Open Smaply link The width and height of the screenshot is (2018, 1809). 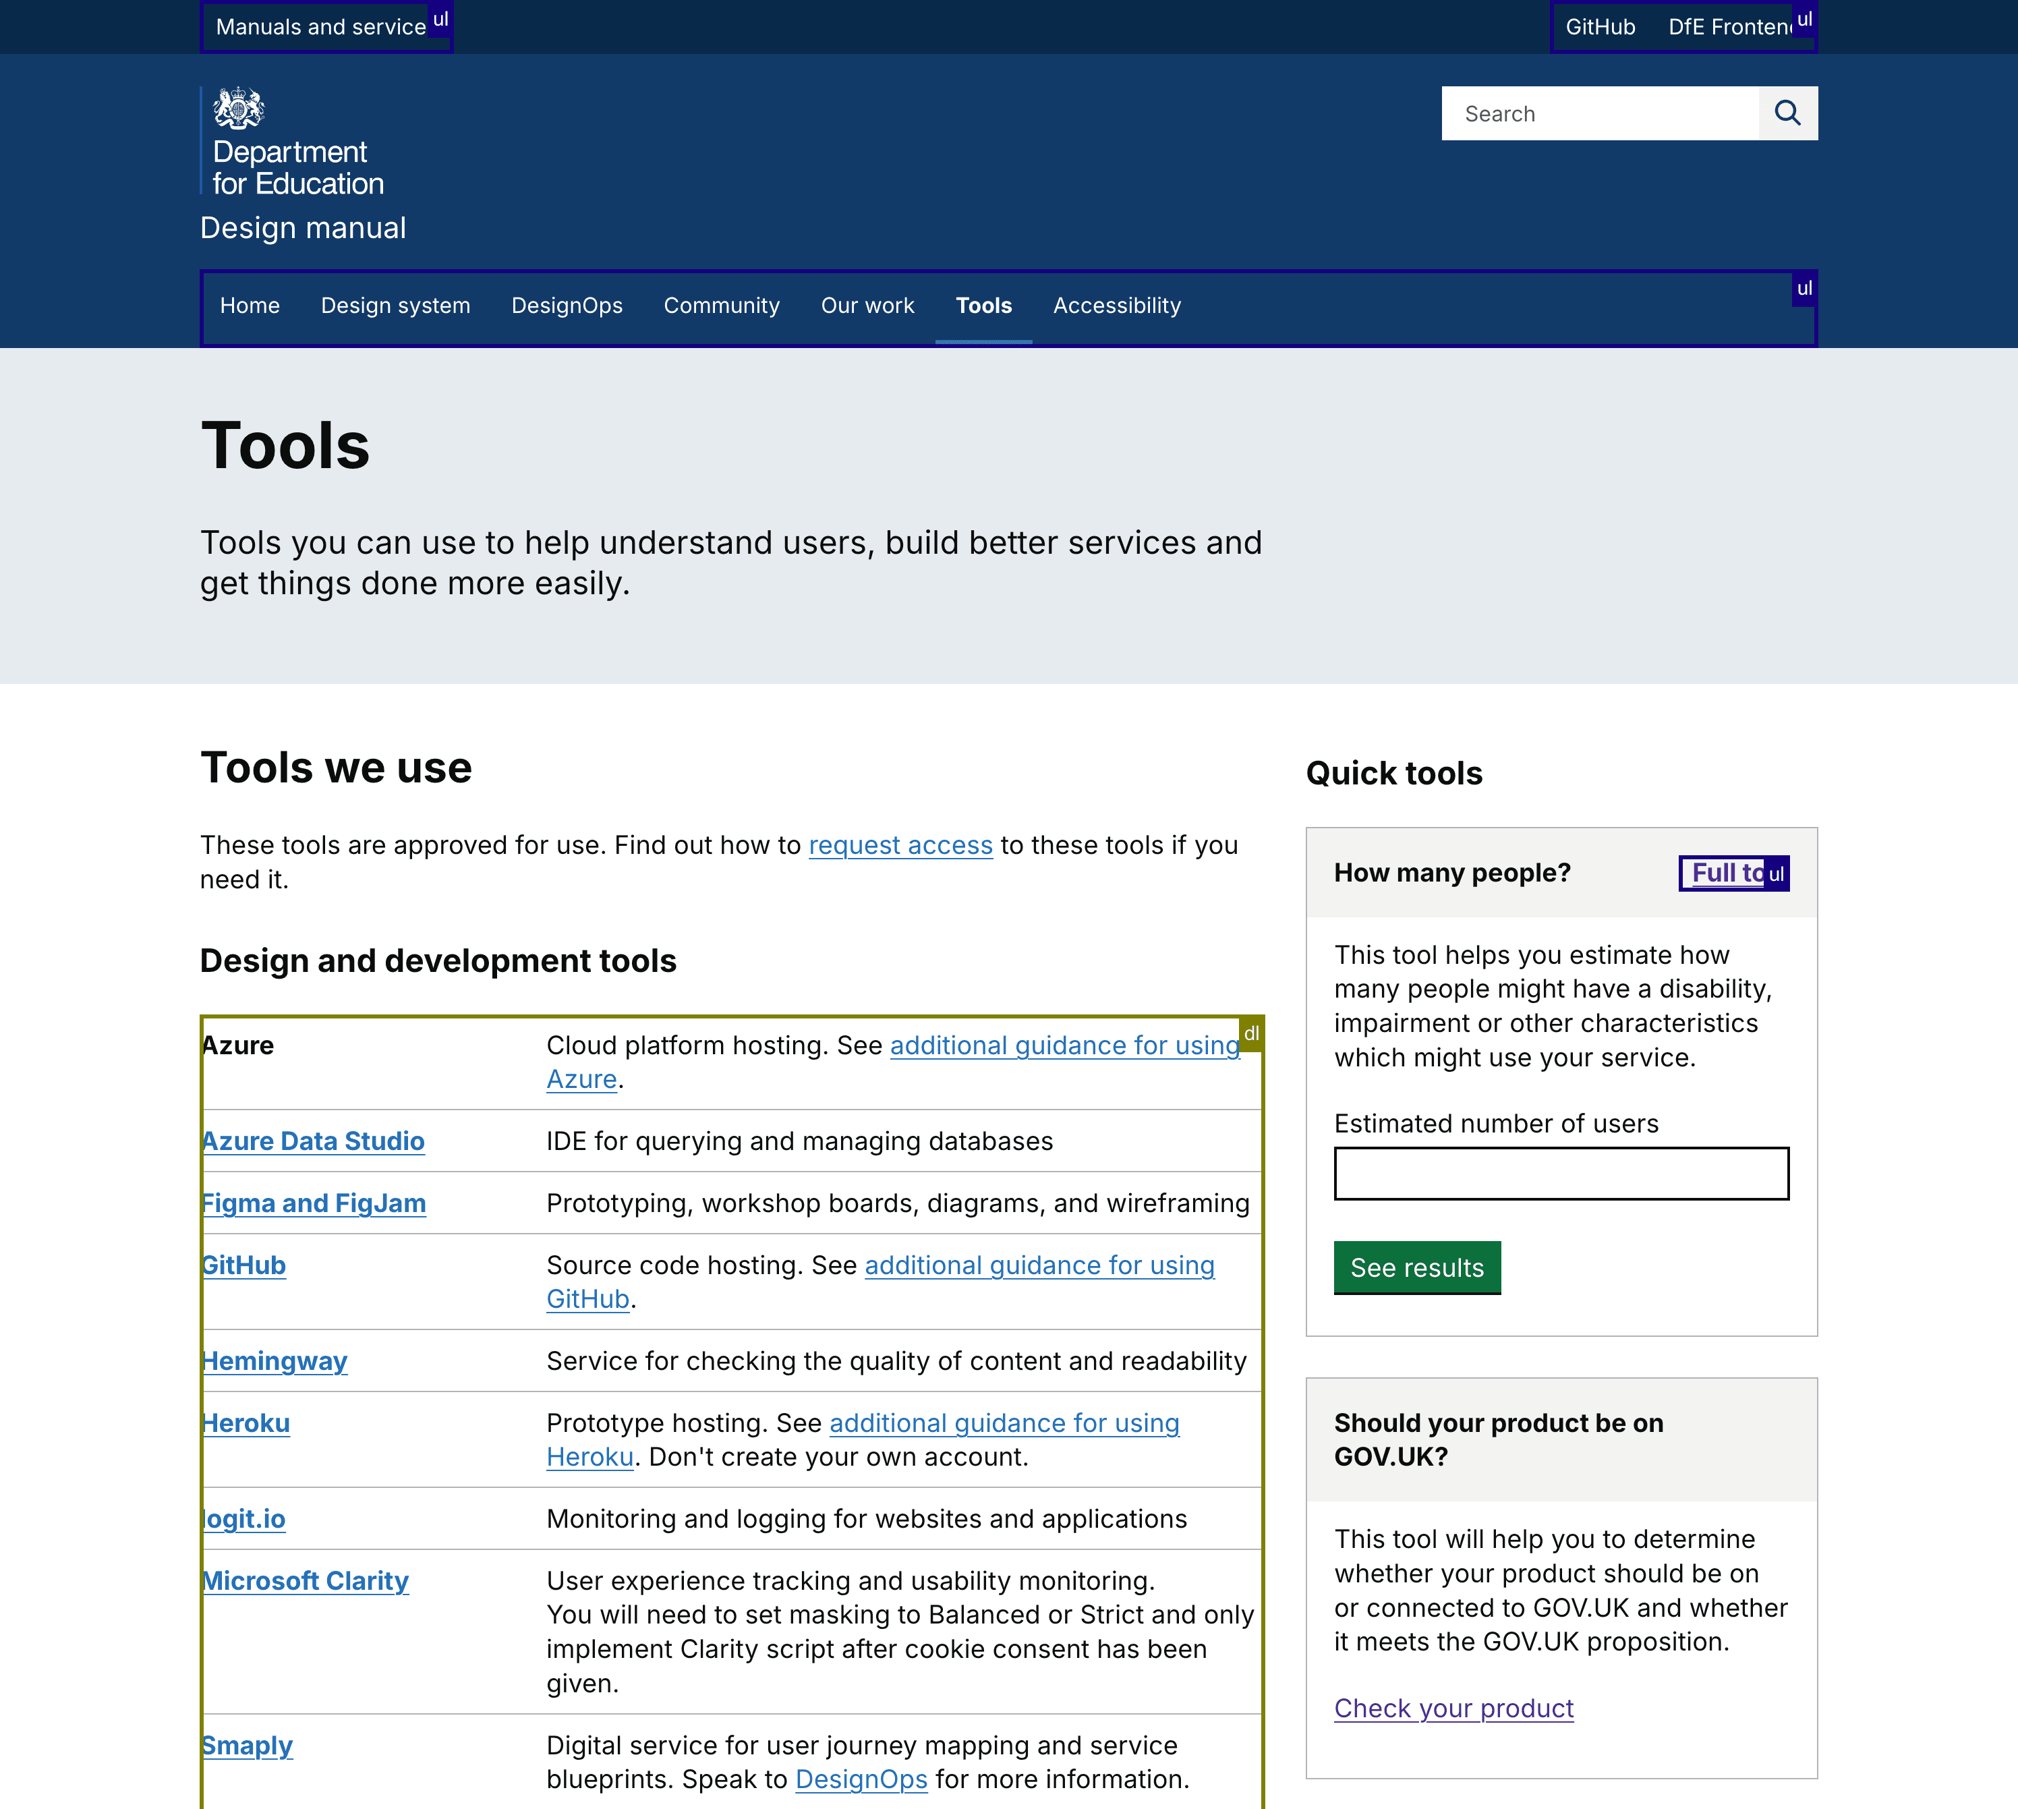tap(247, 1746)
